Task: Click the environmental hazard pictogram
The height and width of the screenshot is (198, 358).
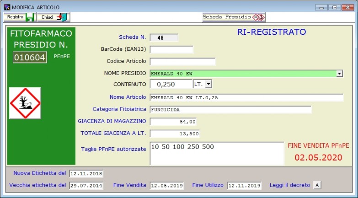Action: [x=25, y=103]
